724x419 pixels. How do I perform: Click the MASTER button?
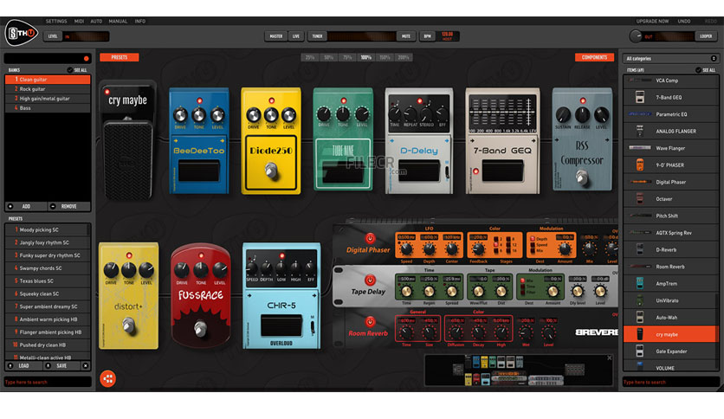[x=276, y=36]
